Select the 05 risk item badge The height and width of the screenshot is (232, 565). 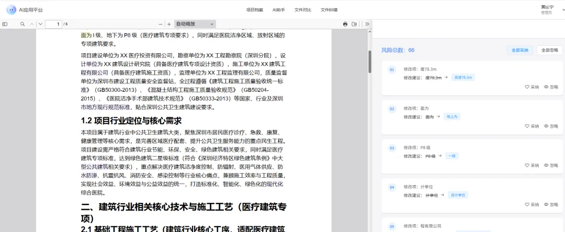pyautogui.click(x=392, y=226)
